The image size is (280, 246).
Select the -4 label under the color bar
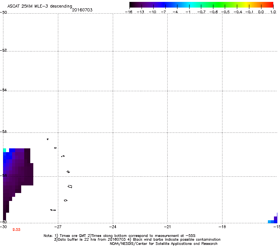(175, 12)
